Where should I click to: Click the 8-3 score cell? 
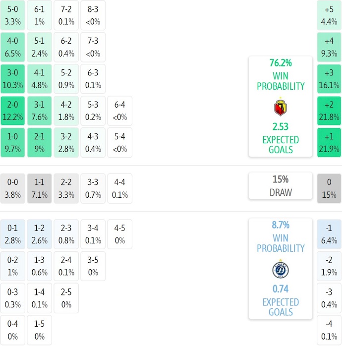93,15
